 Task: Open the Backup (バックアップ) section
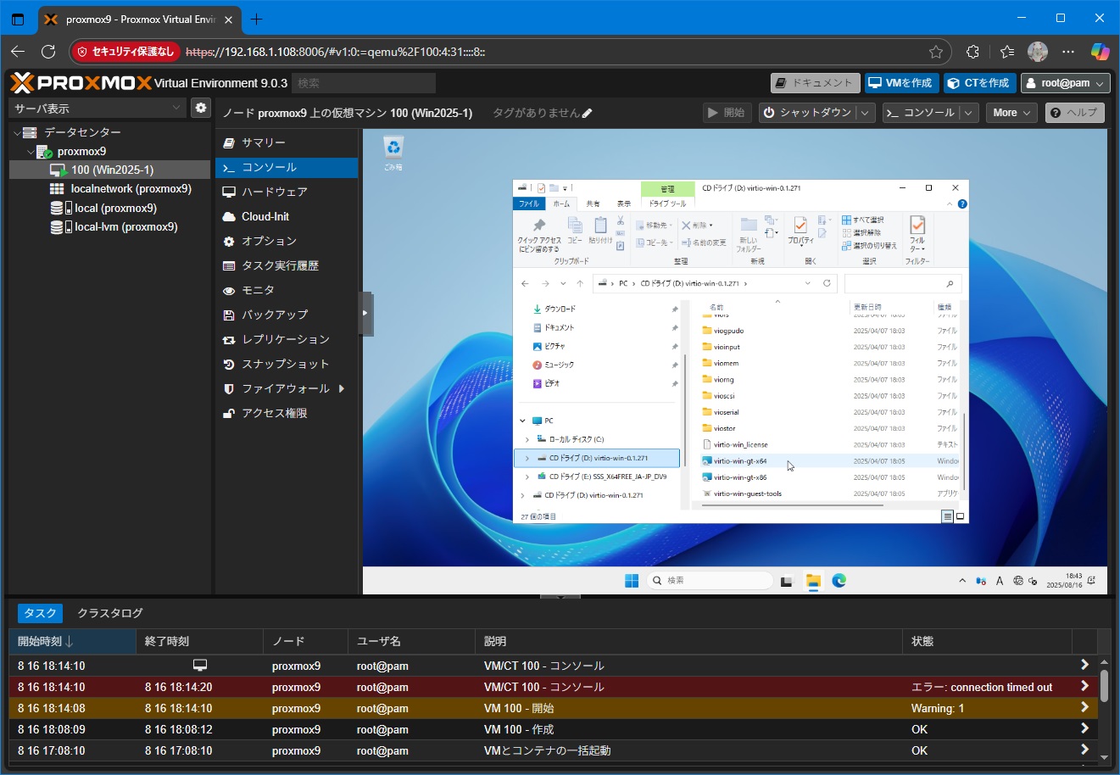point(287,315)
